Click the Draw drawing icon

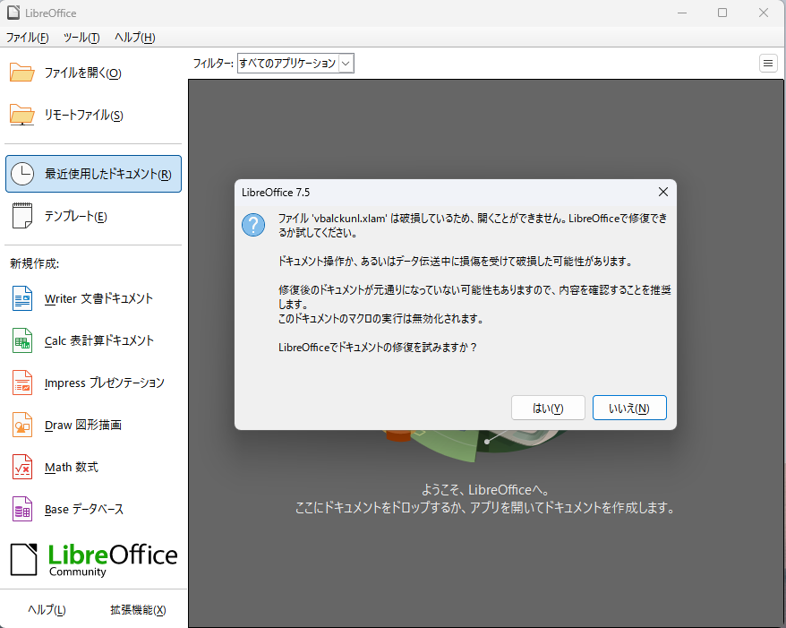[x=22, y=425]
